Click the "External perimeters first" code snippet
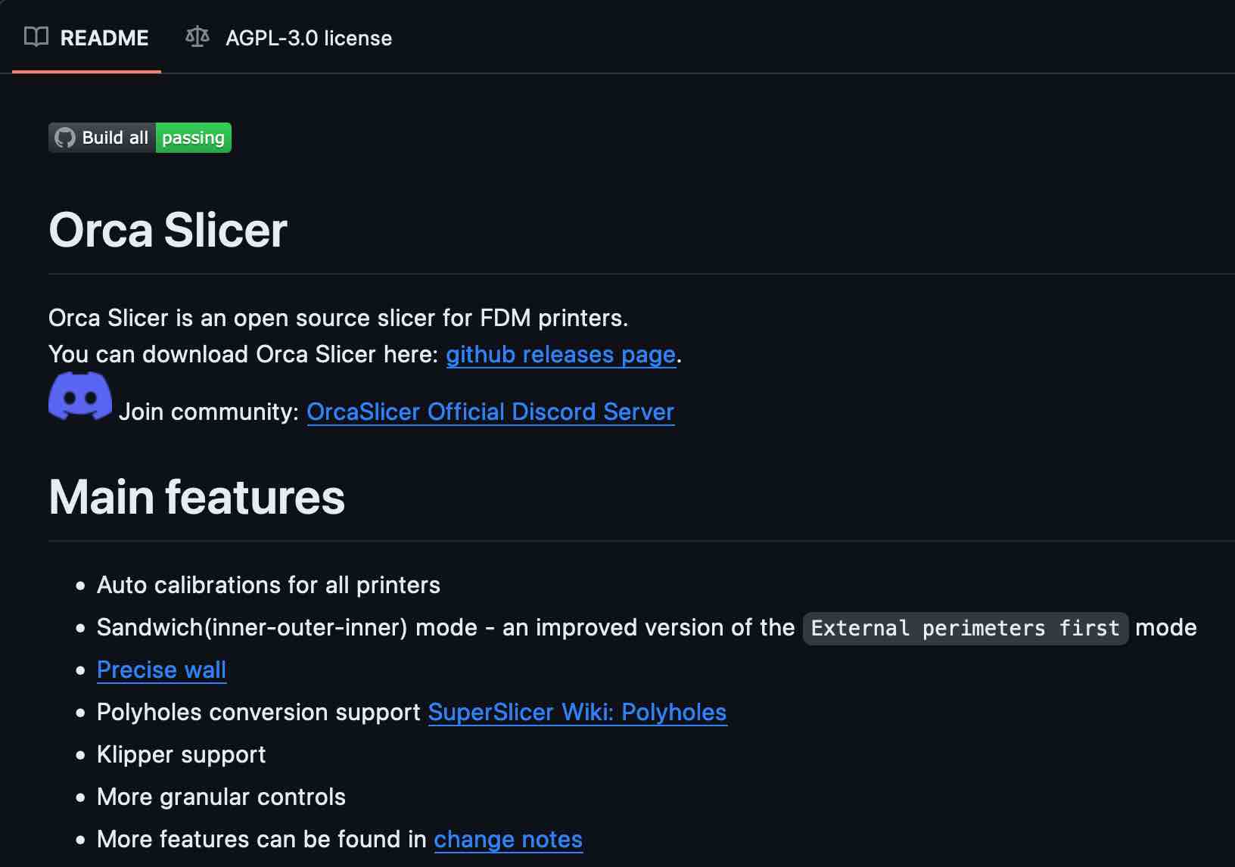 pyautogui.click(x=965, y=628)
